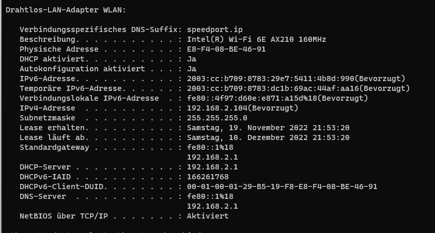Click the 192.168.2.1 line under Standardgateway
The image size is (435, 233).
tap(212, 157)
